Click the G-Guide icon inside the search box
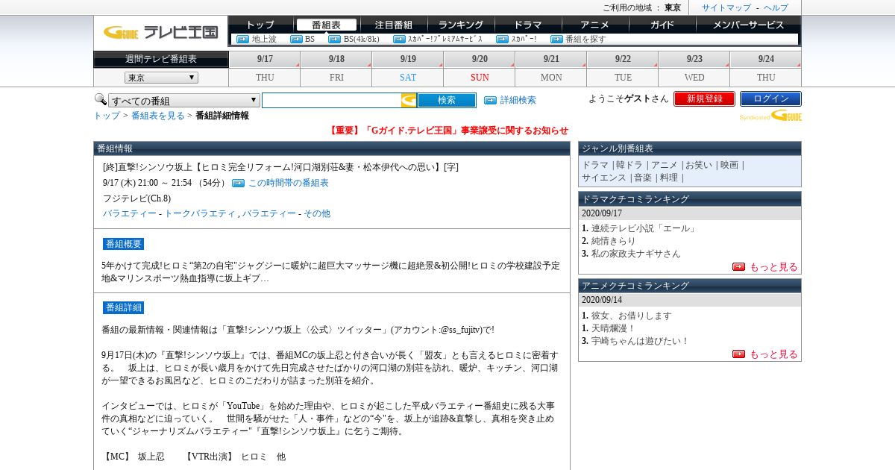895x470 pixels. coord(409,100)
